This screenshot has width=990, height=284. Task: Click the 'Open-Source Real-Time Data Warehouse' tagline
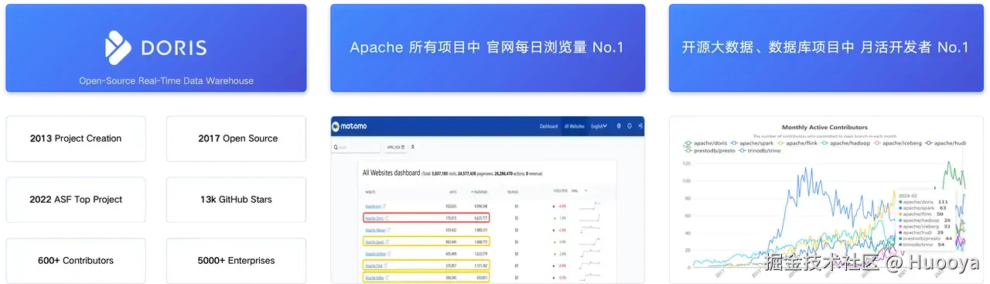166,80
